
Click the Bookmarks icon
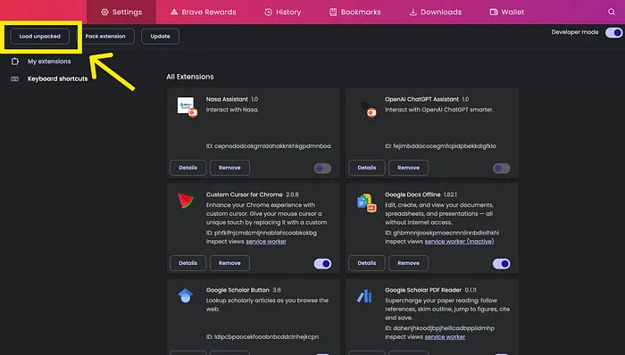333,12
